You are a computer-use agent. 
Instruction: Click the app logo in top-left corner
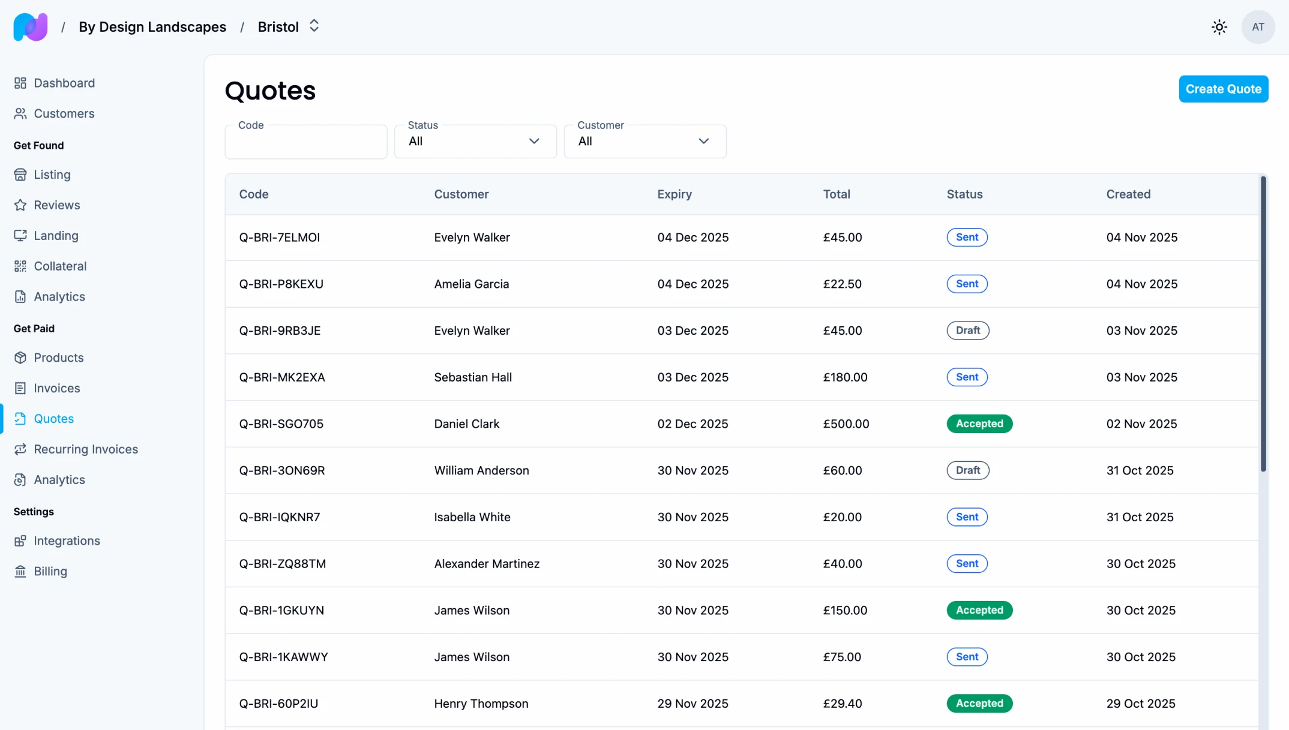point(31,27)
